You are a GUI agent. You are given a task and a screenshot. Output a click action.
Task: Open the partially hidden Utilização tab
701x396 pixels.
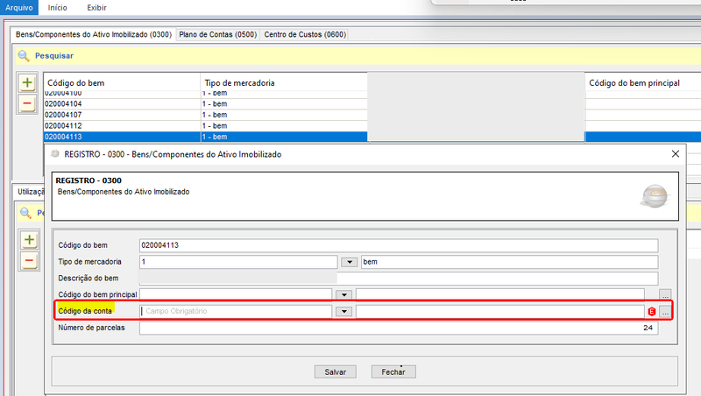(x=31, y=192)
